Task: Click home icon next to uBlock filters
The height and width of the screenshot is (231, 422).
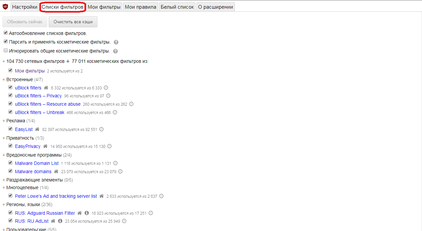Action: (x=46, y=88)
